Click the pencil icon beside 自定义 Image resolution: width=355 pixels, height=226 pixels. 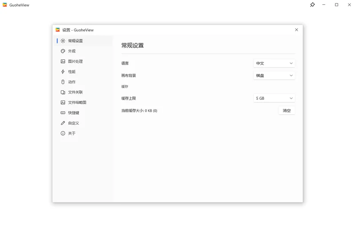(63, 123)
